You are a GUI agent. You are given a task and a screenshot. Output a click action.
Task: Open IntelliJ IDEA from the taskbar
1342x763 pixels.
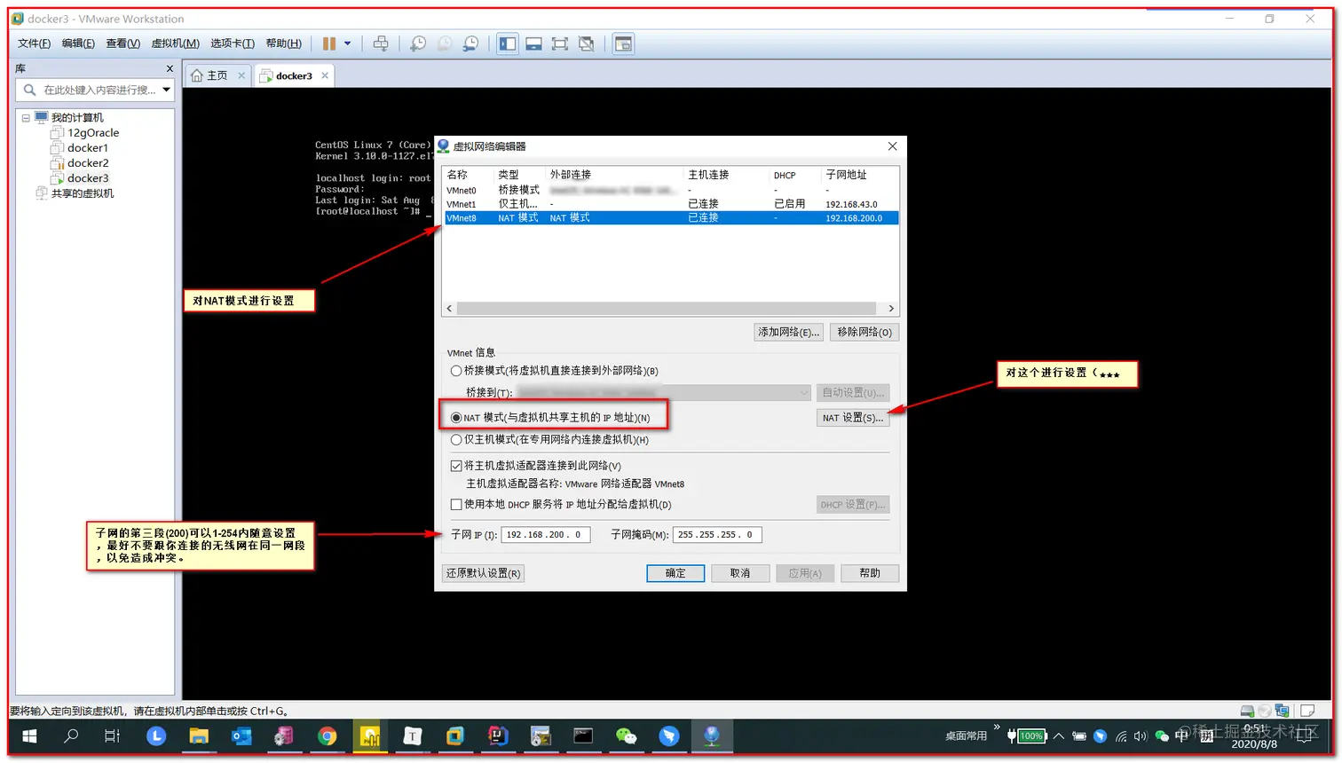pyautogui.click(x=498, y=736)
